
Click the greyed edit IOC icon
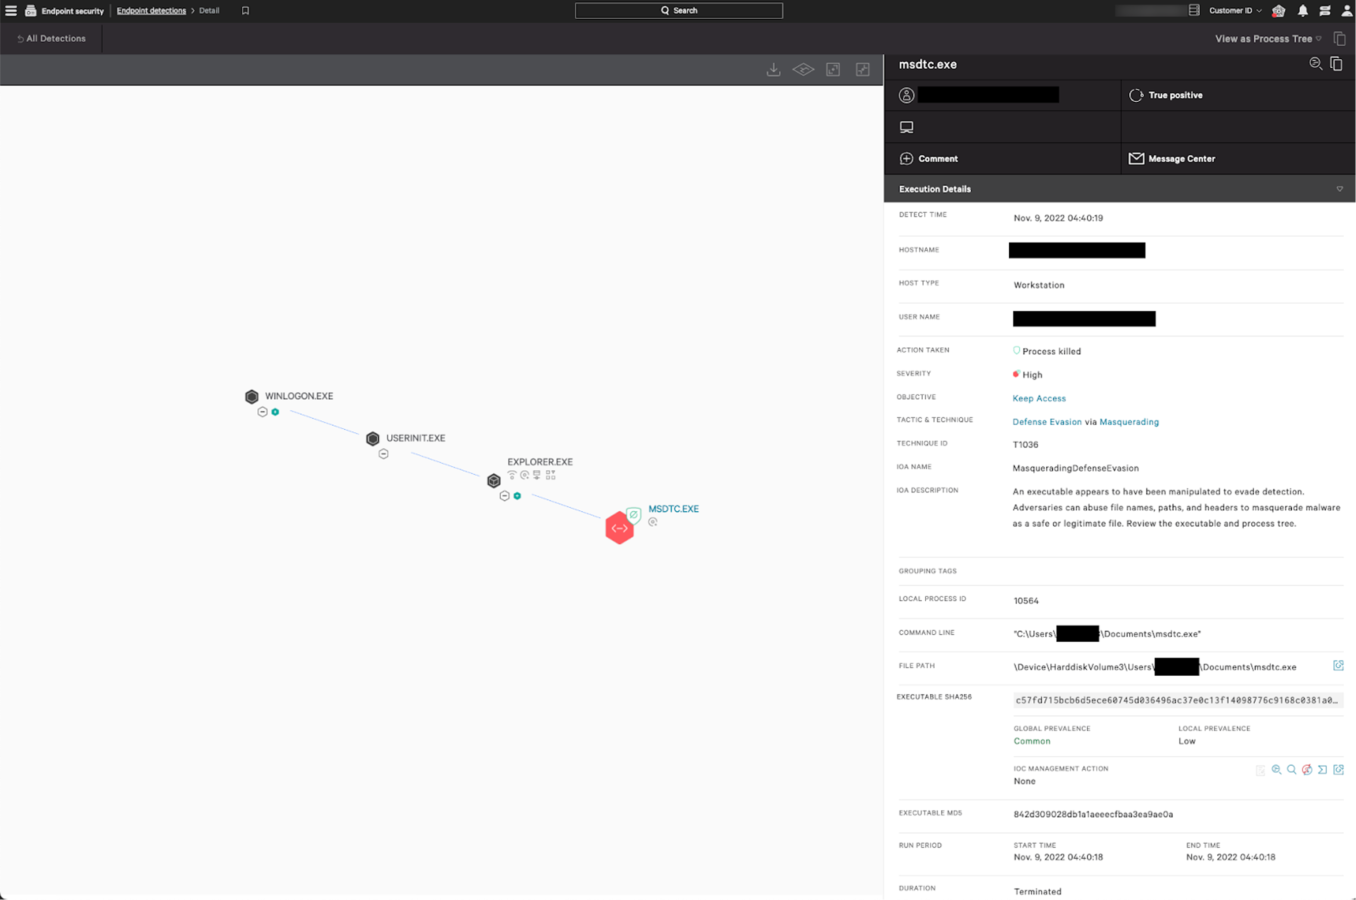click(1261, 770)
